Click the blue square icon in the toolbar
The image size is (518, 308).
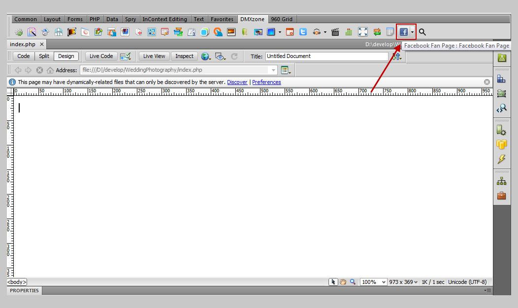[271, 32]
